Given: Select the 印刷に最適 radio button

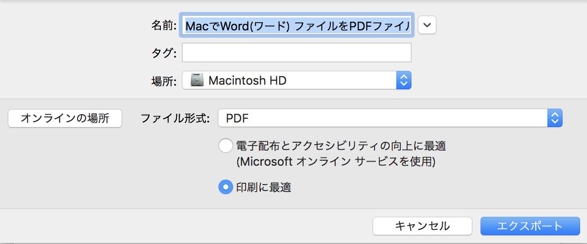Looking at the screenshot, I should [225, 187].
